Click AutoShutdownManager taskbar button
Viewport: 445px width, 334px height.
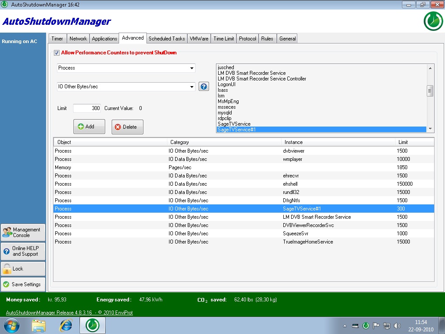(93, 325)
